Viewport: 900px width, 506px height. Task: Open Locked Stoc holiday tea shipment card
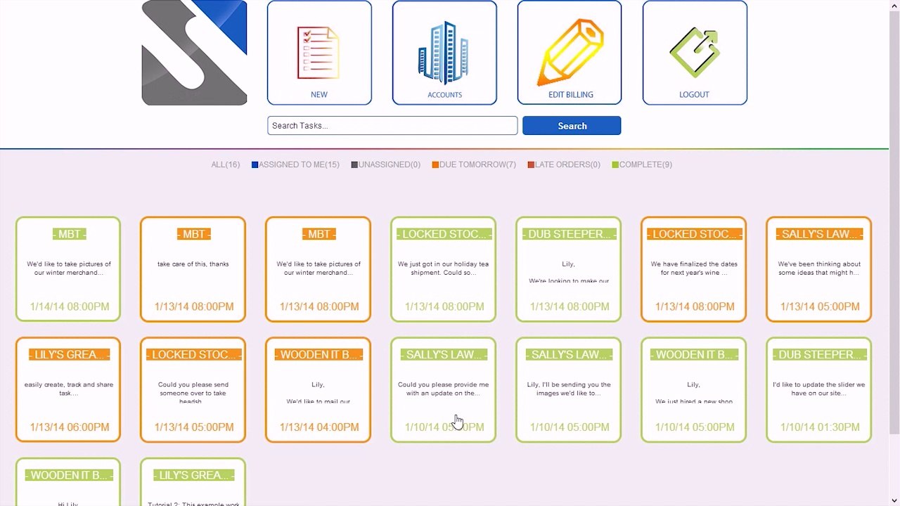[x=444, y=269]
